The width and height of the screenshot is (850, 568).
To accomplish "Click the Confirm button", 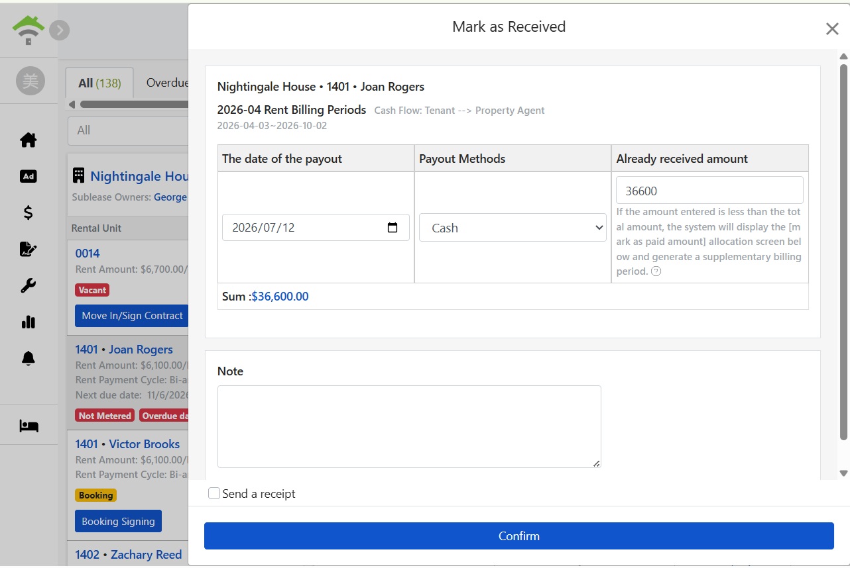I will pos(519,536).
